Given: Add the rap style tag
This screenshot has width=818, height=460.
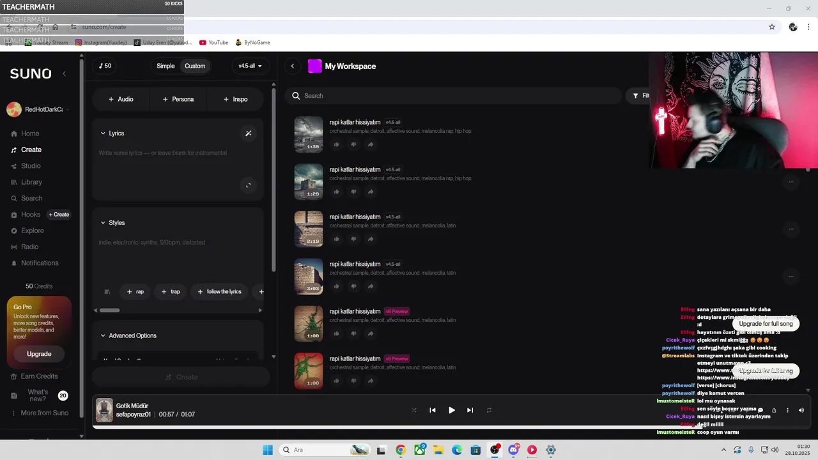Looking at the screenshot, I should [135, 292].
